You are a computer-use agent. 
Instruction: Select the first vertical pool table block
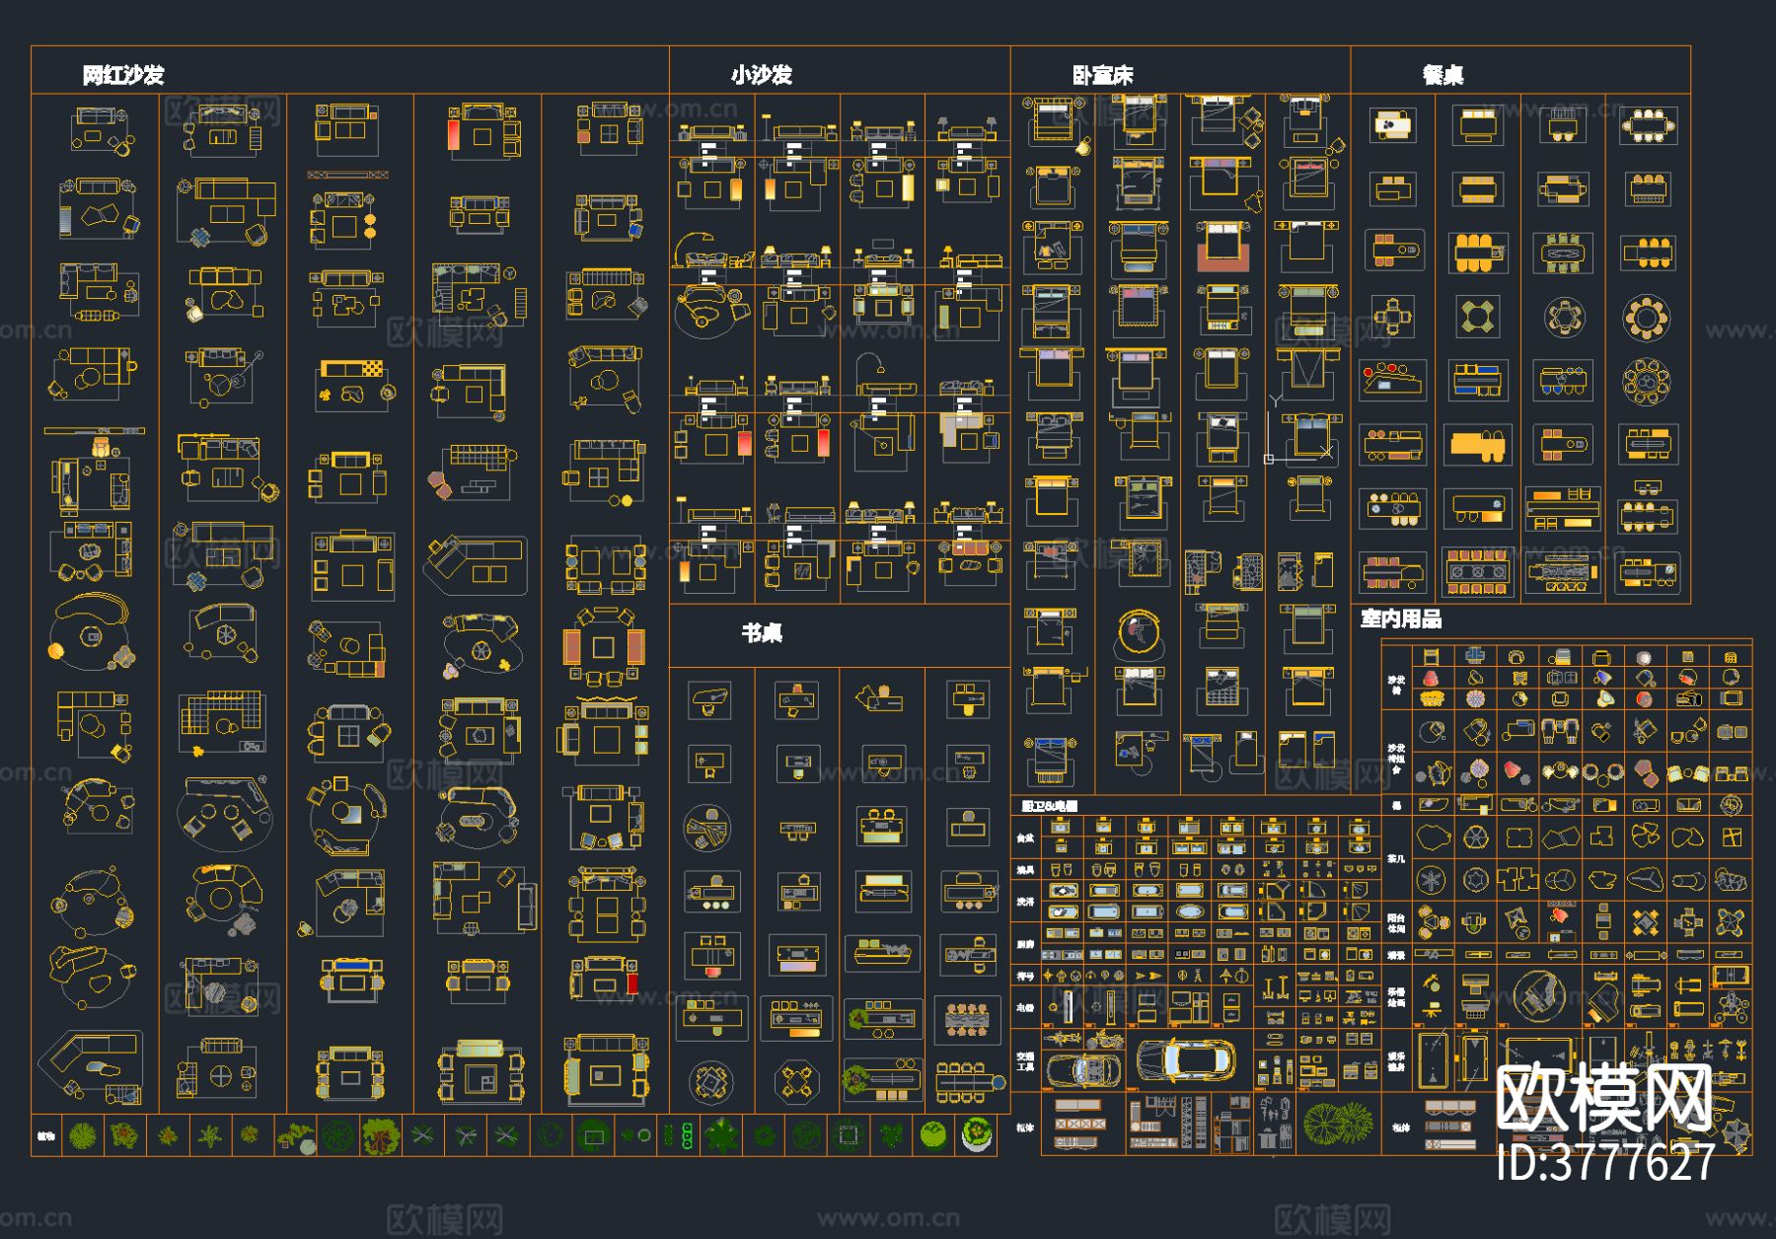click(x=1434, y=1058)
